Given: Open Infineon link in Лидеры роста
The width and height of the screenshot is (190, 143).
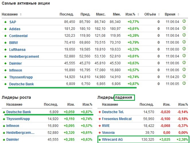Looking at the screenshot, I should pyautogui.click(x=13, y=126).
